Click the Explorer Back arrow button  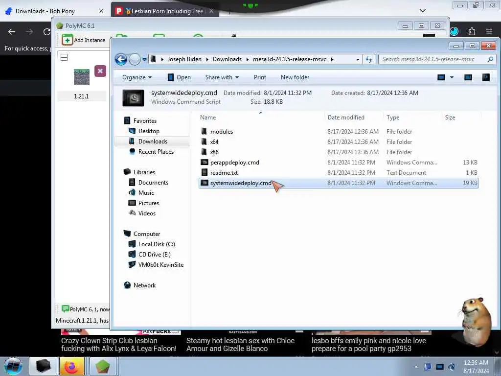click(x=121, y=59)
